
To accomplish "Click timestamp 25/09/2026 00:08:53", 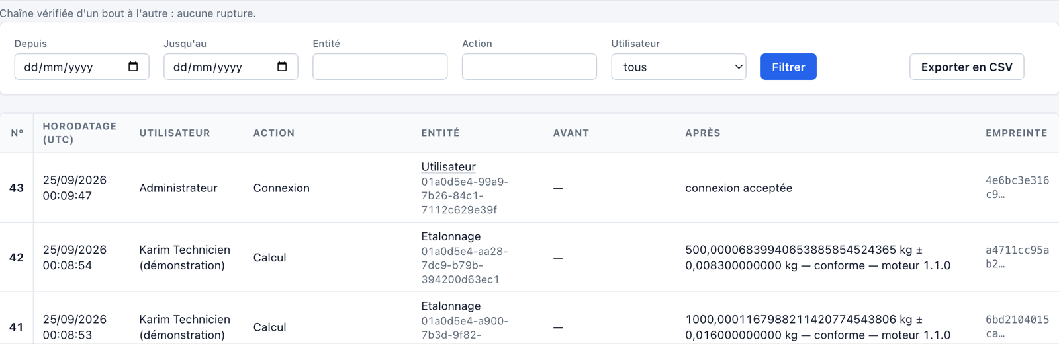I will click(75, 327).
